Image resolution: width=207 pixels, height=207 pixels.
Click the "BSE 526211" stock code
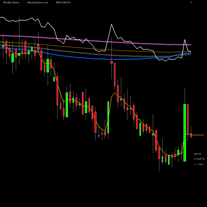click(63, 2)
